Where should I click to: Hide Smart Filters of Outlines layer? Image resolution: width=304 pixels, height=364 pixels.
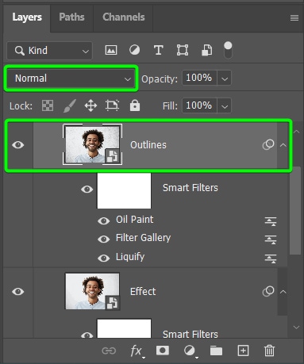pos(87,189)
